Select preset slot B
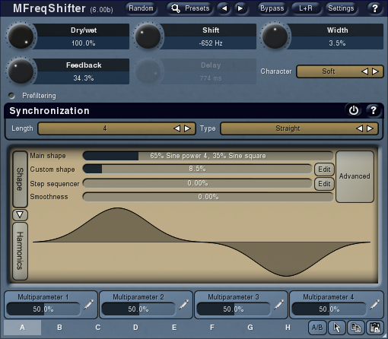The height and width of the screenshot is (339, 388). pos(59,328)
